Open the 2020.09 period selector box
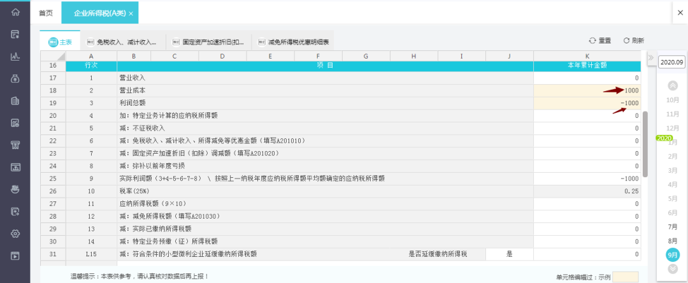This screenshot has width=688, height=283. pos(671,62)
